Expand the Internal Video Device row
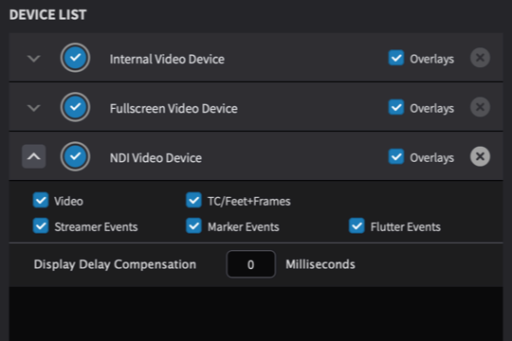Image resolution: width=512 pixels, height=341 pixels. pyautogui.click(x=33, y=59)
